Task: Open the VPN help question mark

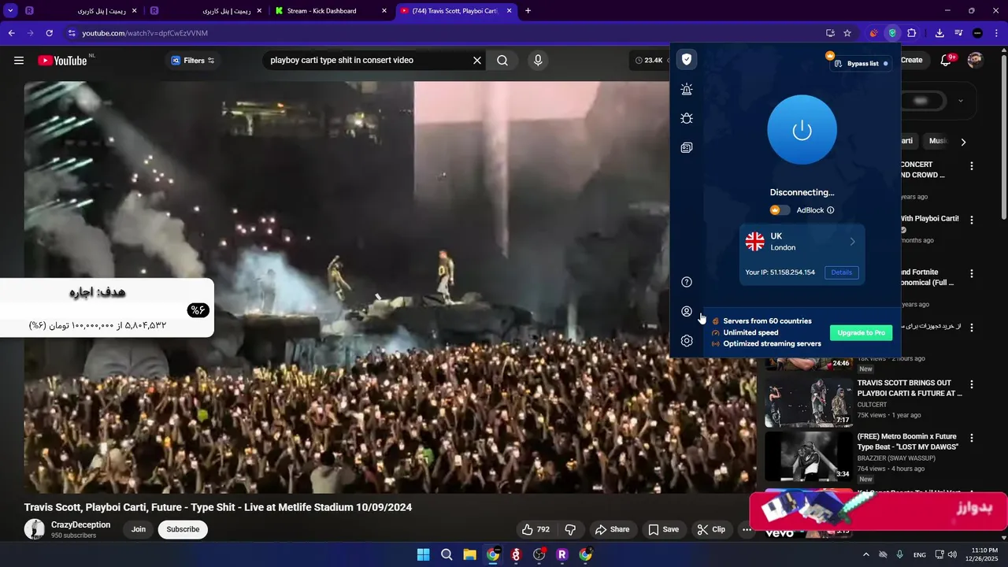Action: (x=687, y=282)
